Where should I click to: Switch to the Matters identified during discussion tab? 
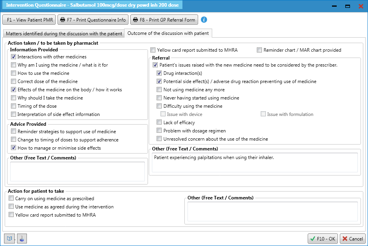[63, 33]
